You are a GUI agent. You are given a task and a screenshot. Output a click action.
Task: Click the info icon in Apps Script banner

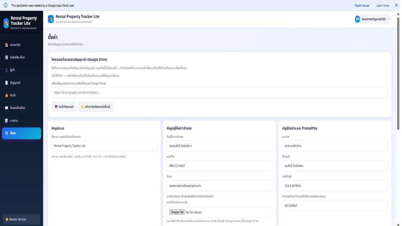click(x=5, y=5)
